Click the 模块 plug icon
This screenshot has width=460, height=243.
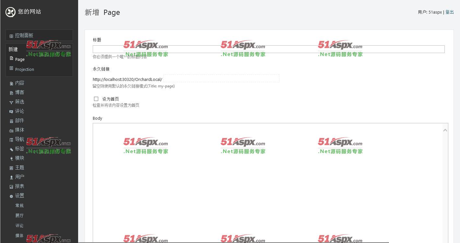point(11,159)
